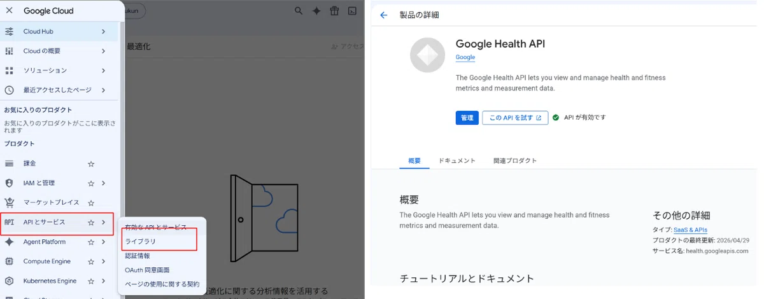This screenshot has height=299, width=764.
Task: Open マーケットプレイス menu item
Action: 59,203
